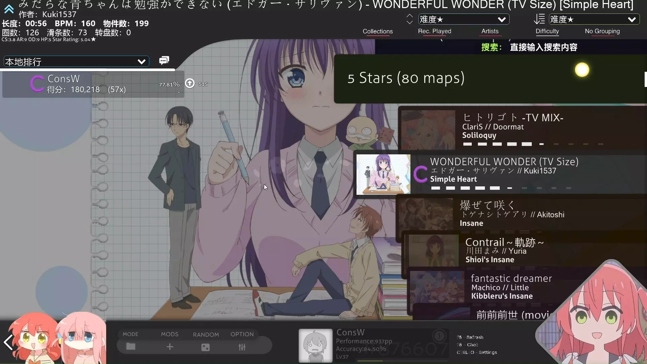Collapse the 5 Stars (80 maps) group
Image resolution: width=647 pixels, height=364 pixels.
(490, 79)
